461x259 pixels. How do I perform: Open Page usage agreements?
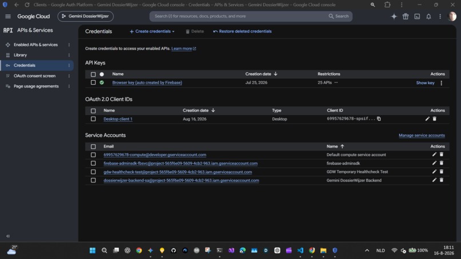click(x=36, y=86)
